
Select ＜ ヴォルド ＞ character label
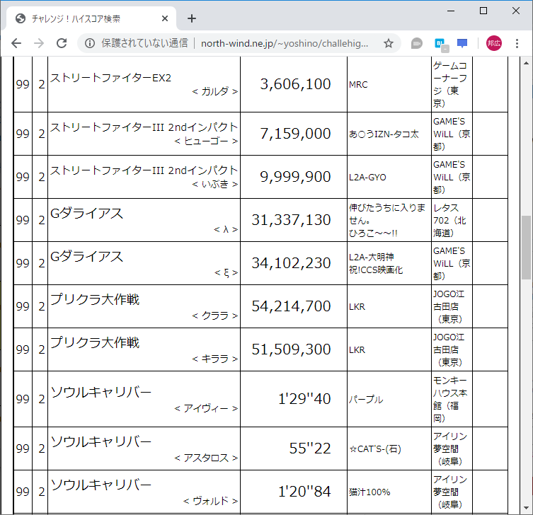pyautogui.click(x=210, y=501)
